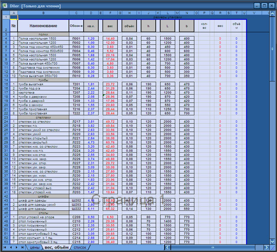This screenshot has height=252, width=277.
Task: Click vertical scrollbar up arrow
Action: tap(272, 13)
